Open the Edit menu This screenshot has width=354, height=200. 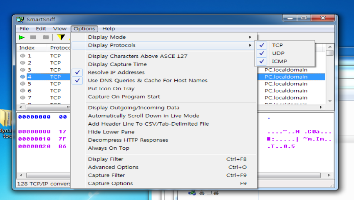click(41, 29)
